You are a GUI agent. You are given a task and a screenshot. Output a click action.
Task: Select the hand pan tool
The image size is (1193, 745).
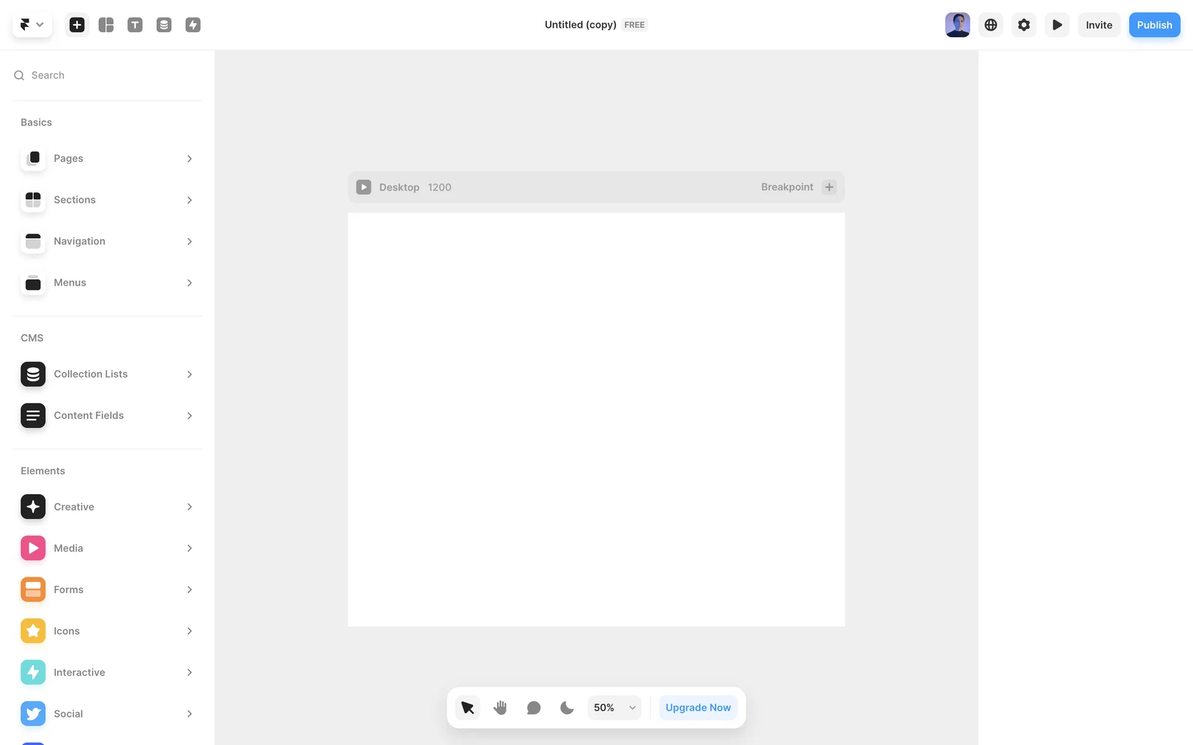point(500,708)
